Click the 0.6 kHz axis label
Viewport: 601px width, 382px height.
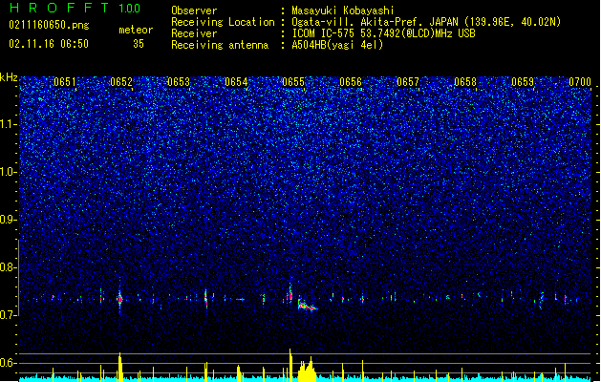pos(9,363)
